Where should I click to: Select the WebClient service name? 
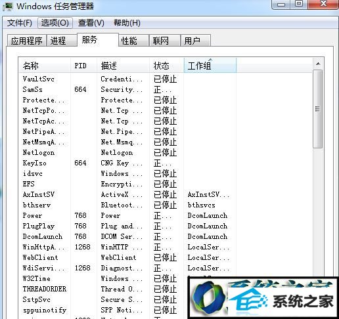tap(40, 257)
